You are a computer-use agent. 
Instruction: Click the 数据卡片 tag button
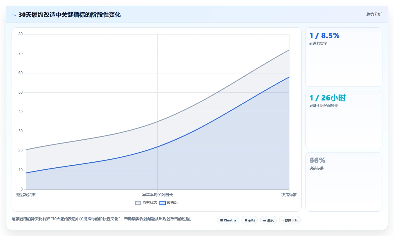290,220
